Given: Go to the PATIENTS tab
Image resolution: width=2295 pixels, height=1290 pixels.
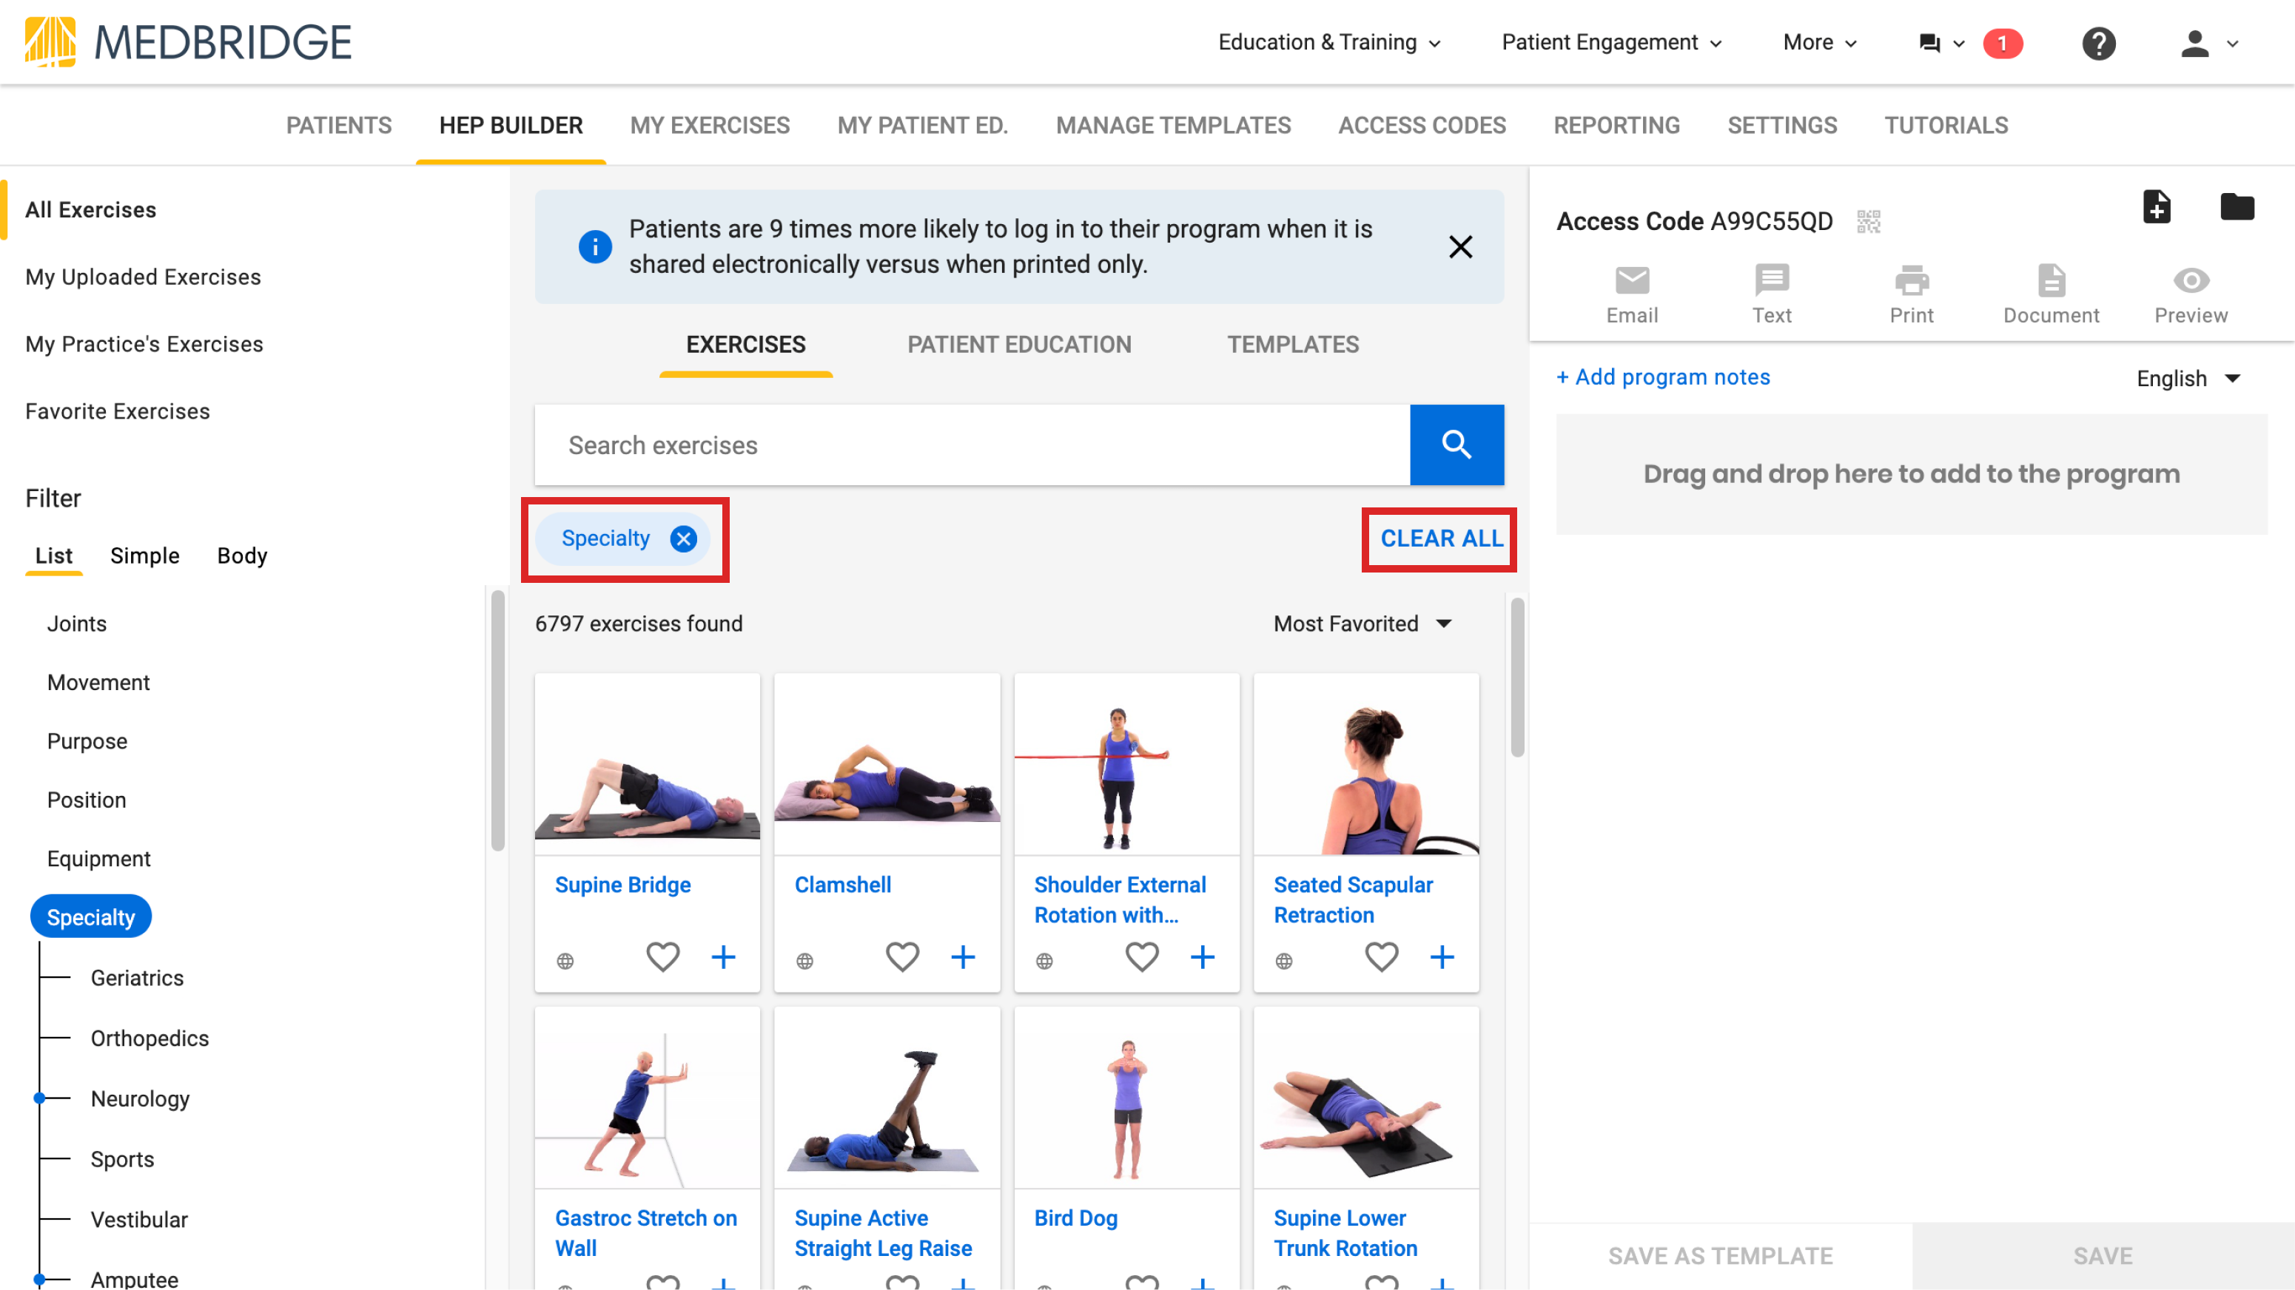Looking at the screenshot, I should click(338, 126).
